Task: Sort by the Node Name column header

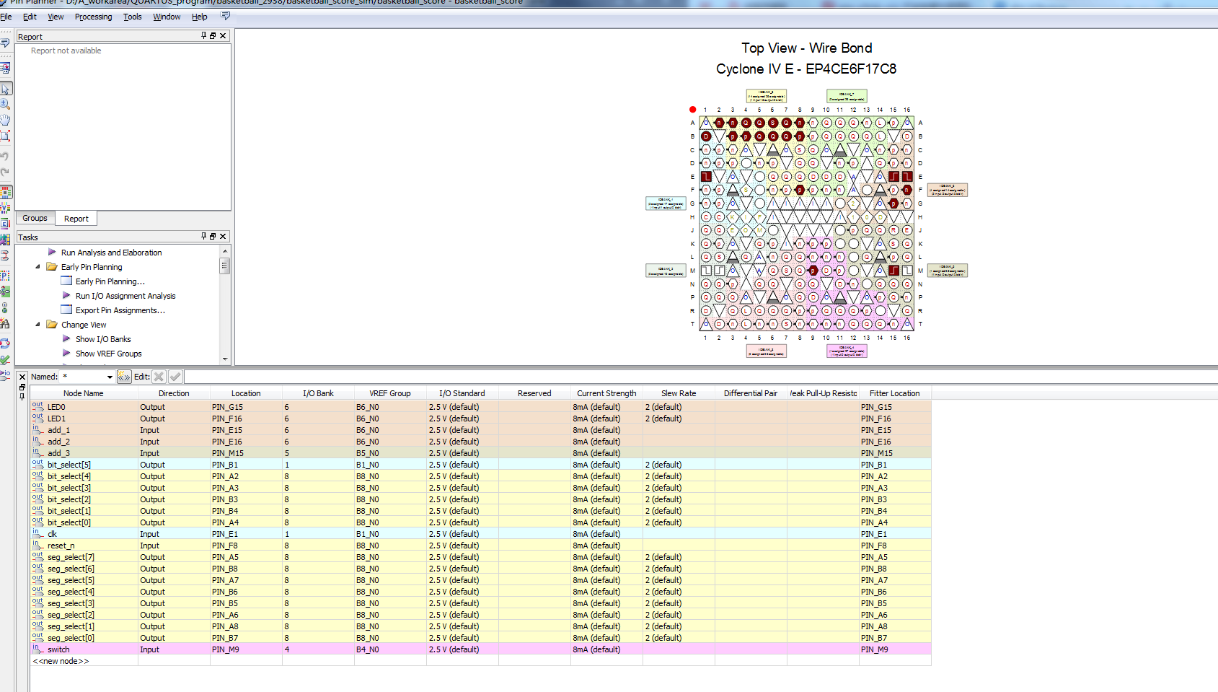Action: (x=84, y=393)
